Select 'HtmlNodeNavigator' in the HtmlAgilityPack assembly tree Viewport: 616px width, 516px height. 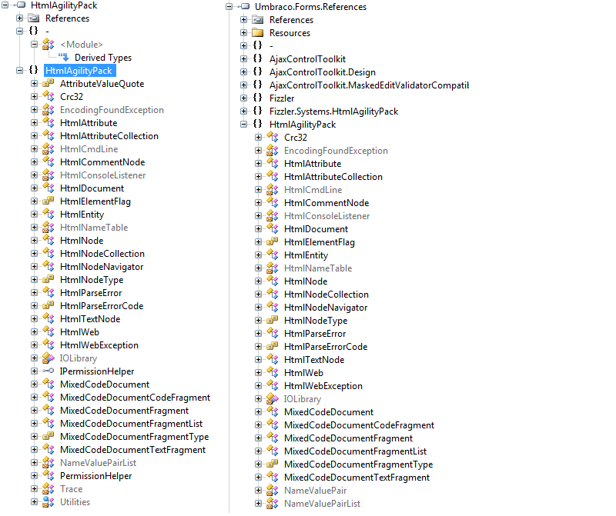pyautogui.click(x=102, y=267)
